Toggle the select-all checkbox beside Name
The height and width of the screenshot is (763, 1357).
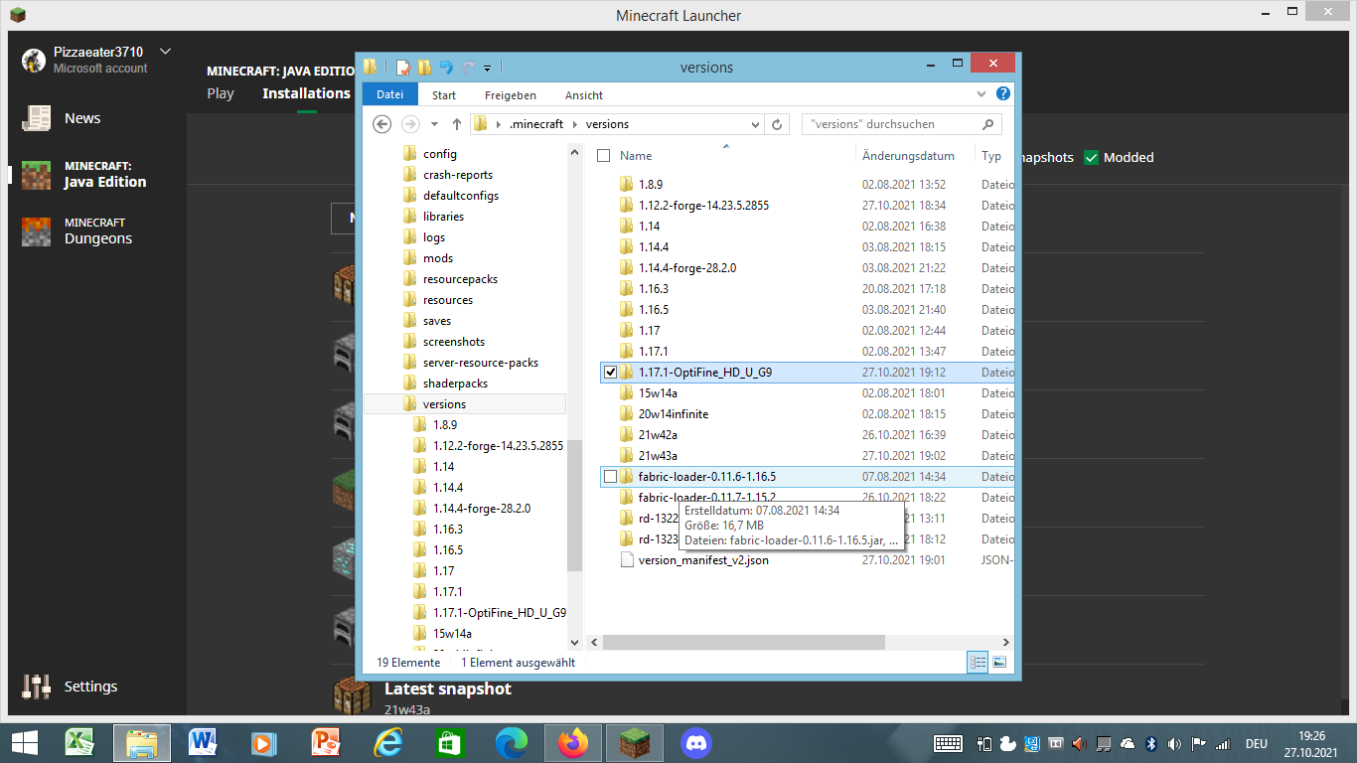point(603,156)
